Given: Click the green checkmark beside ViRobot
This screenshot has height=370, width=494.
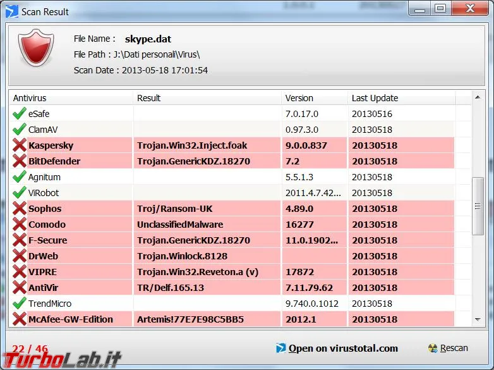Looking at the screenshot, I should click(19, 192).
